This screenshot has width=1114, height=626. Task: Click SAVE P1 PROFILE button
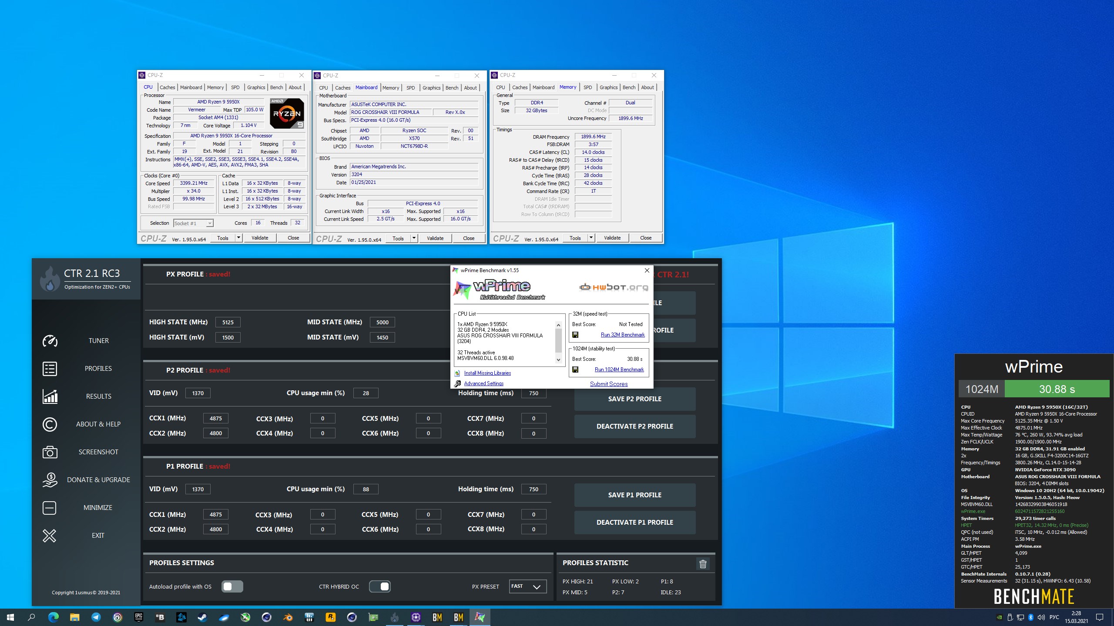tap(634, 495)
